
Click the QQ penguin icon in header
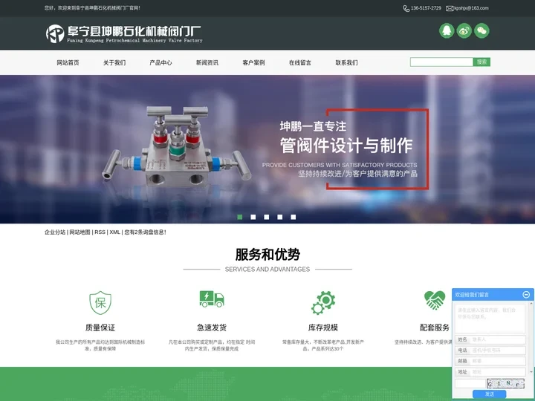pos(447,30)
